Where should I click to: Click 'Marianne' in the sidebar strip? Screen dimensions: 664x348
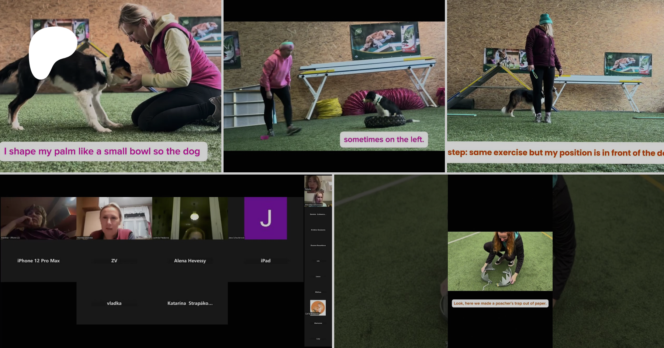318,323
